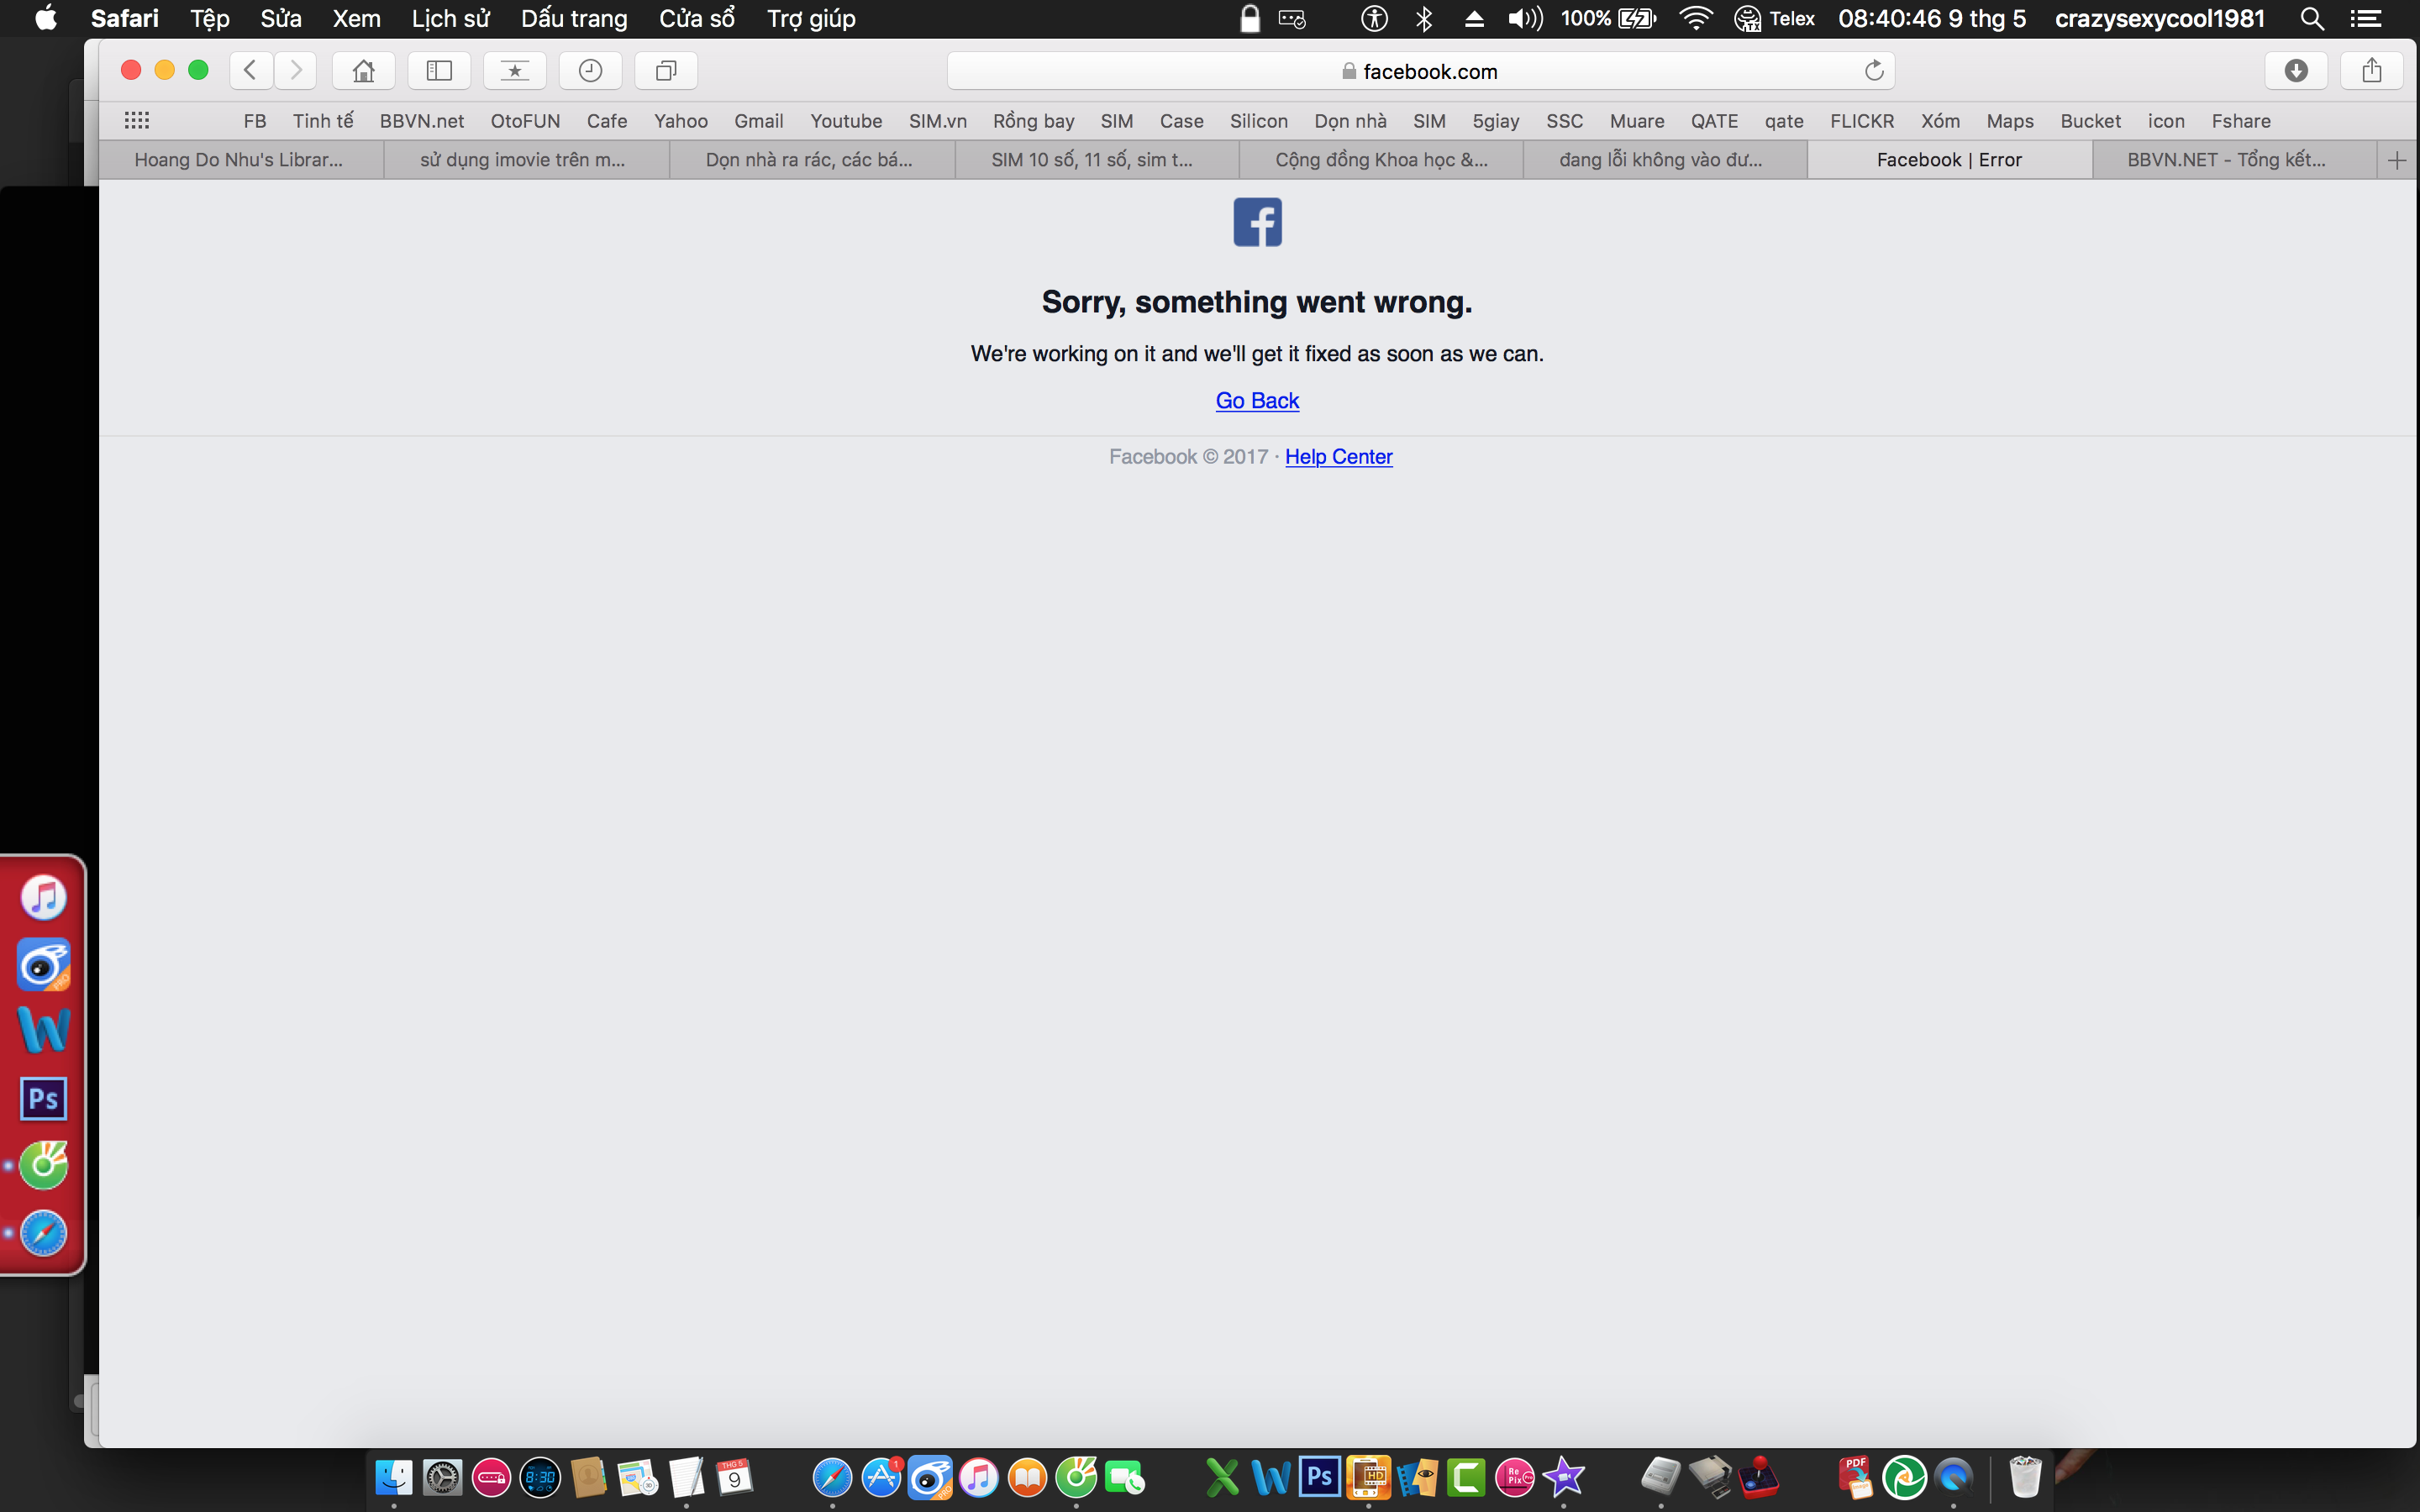Switch to sử dụng imovie tab
2420x1512 pixels.
(526, 160)
